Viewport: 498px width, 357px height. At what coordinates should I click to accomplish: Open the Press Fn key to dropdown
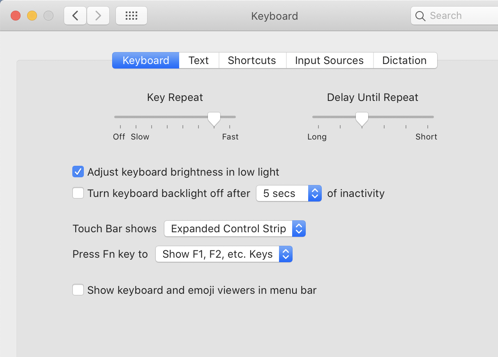(x=224, y=254)
